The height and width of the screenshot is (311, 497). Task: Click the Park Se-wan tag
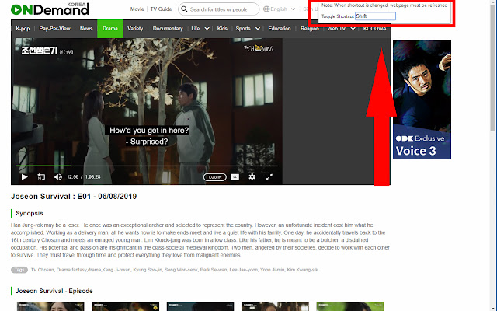click(x=214, y=270)
